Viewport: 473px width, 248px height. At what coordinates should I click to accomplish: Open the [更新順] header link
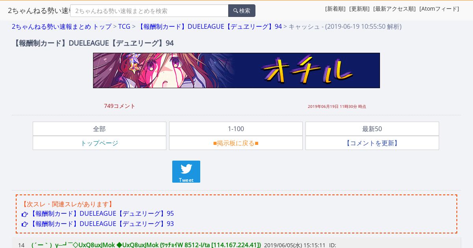point(359,9)
